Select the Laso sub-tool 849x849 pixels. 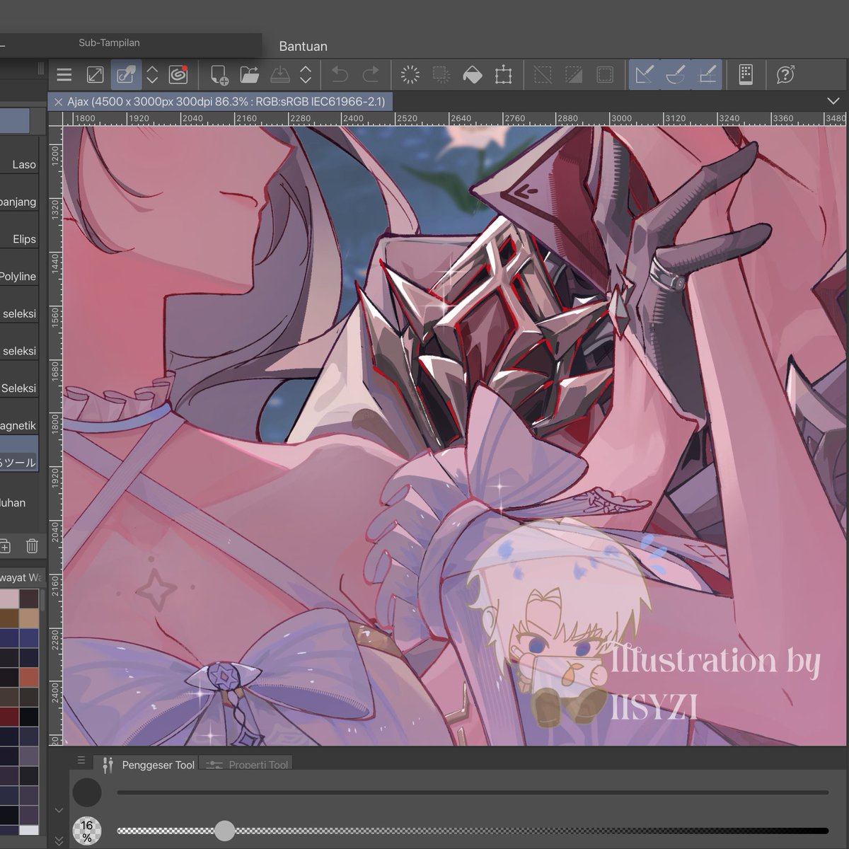(x=21, y=164)
